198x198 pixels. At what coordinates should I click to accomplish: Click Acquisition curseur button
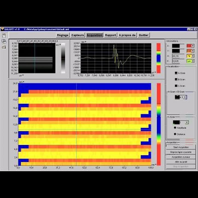181,157
